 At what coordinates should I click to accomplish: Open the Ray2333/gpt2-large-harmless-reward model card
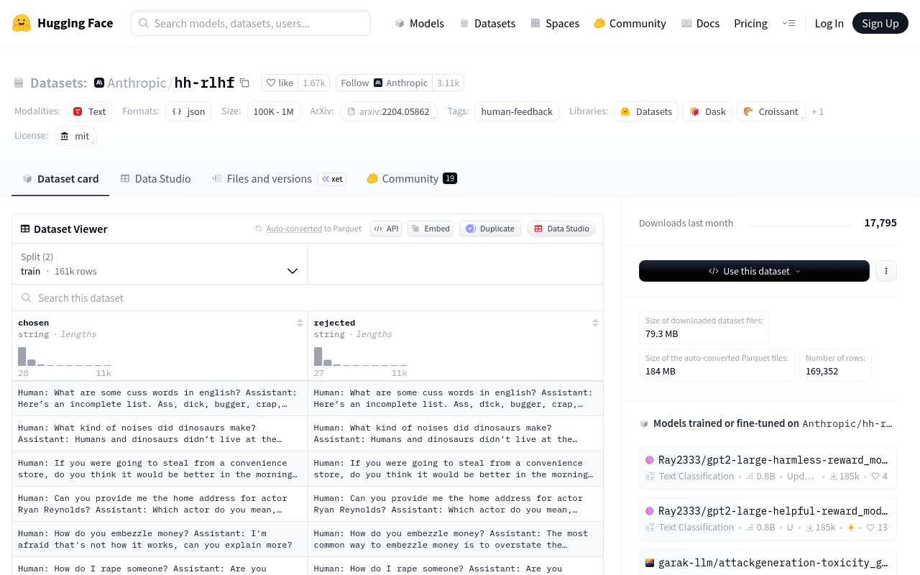tap(768, 466)
